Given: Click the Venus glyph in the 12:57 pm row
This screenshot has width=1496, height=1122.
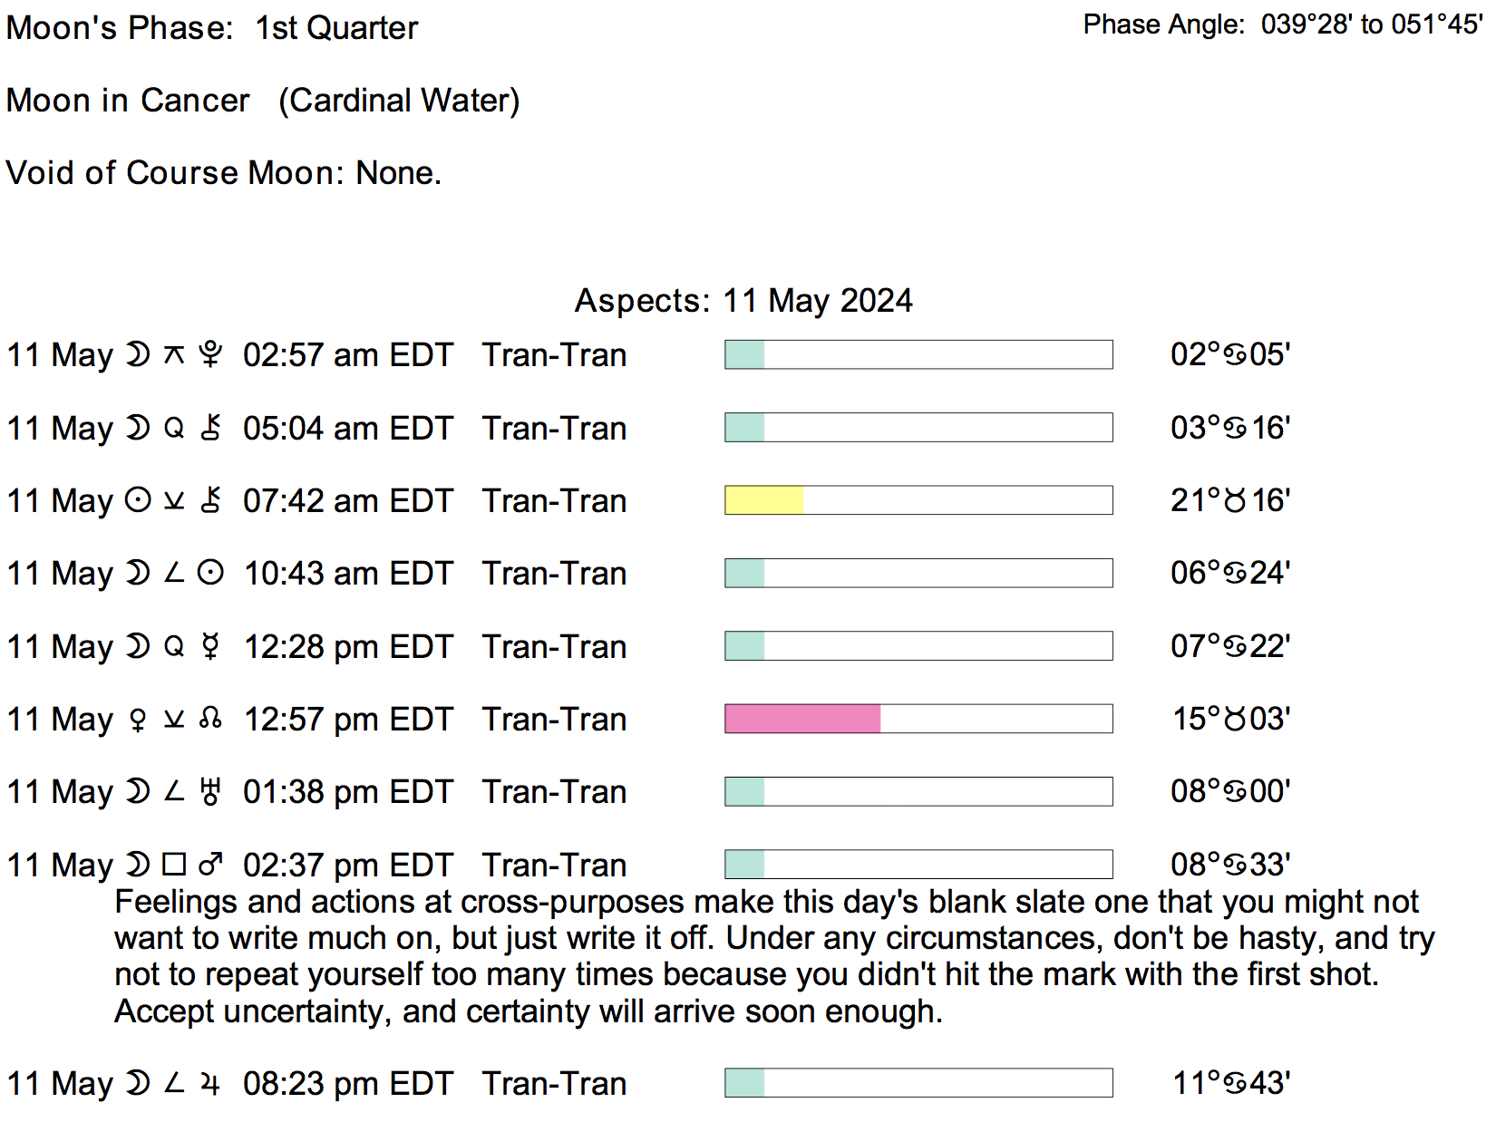Looking at the screenshot, I should point(138,720).
